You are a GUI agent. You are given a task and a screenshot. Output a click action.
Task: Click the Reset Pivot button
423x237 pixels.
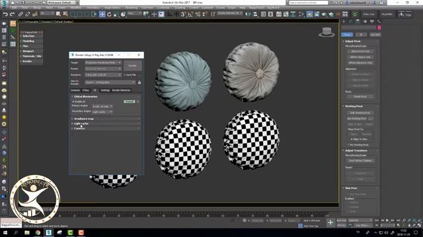coord(360,97)
